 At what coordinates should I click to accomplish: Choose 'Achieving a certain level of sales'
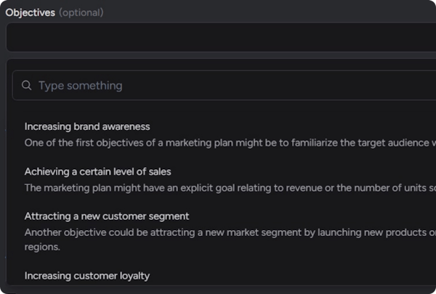click(x=97, y=171)
